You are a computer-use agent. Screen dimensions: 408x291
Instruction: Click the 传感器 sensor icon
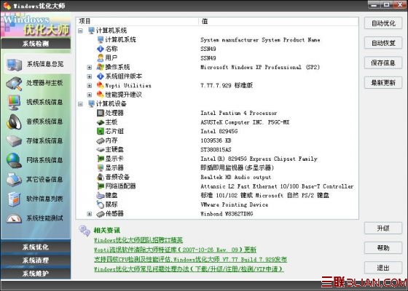101,214
